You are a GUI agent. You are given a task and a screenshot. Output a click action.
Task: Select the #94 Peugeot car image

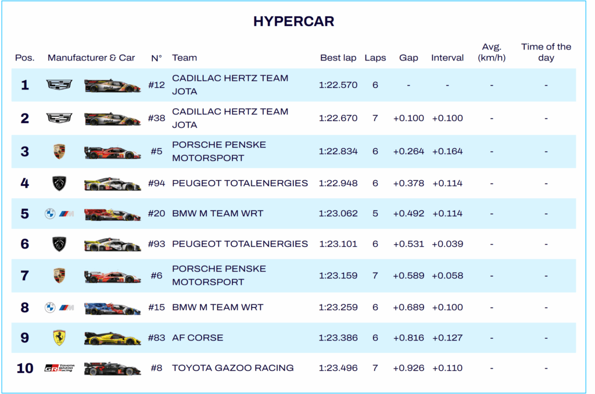pyautogui.click(x=112, y=184)
